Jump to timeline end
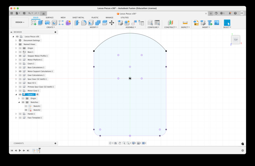 coord(28,151)
